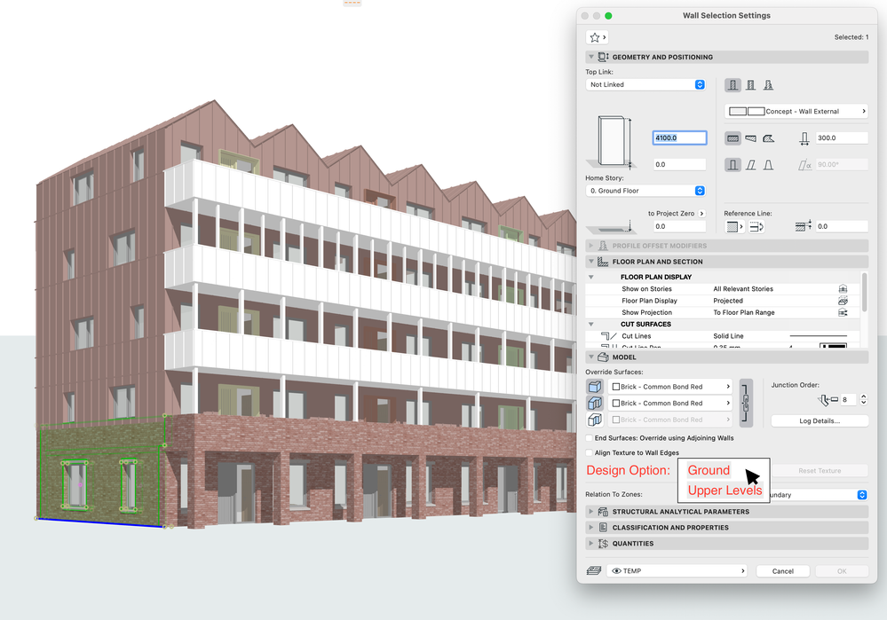The width and height of the screenshot is (887, 620).
Task: Collapse the Floor Plan Display group
Action: point(590,277)
